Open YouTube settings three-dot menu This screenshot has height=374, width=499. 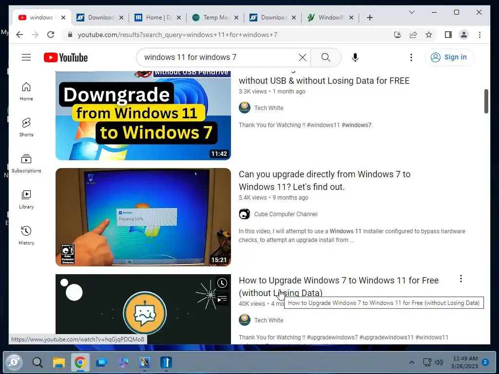tap(411, 57)
